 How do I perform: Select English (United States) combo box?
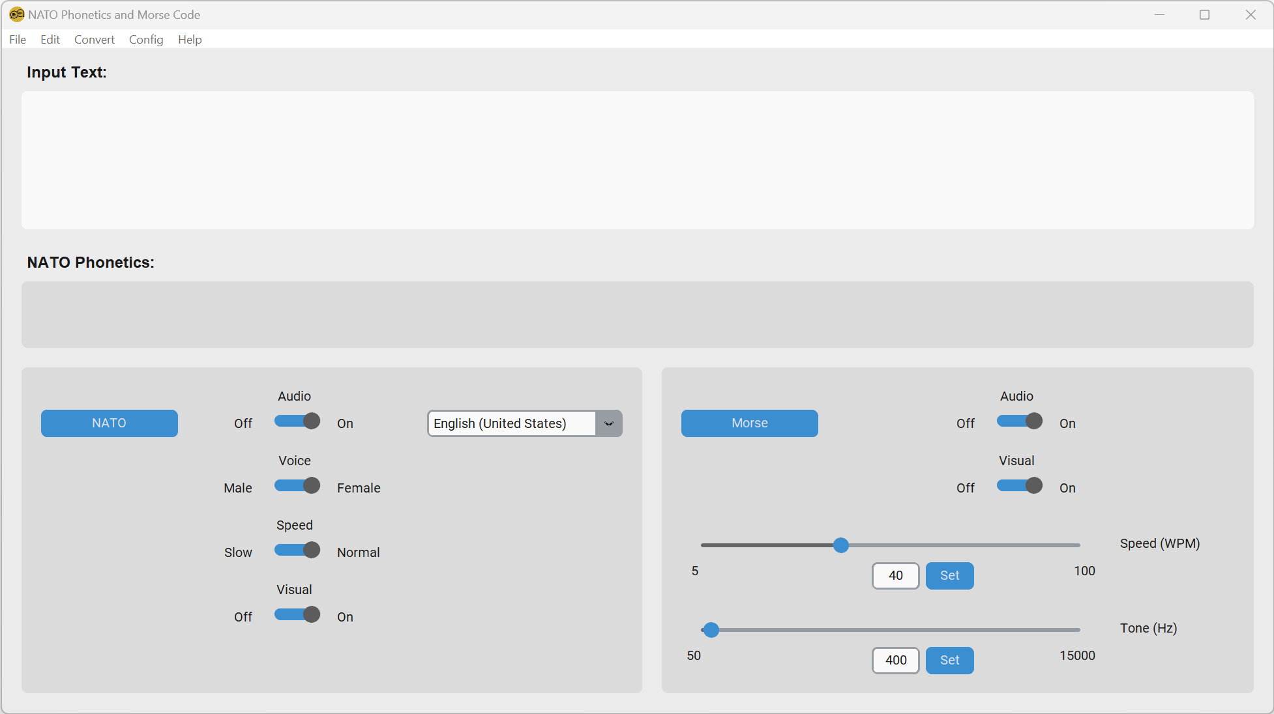(x=511, y=423)
